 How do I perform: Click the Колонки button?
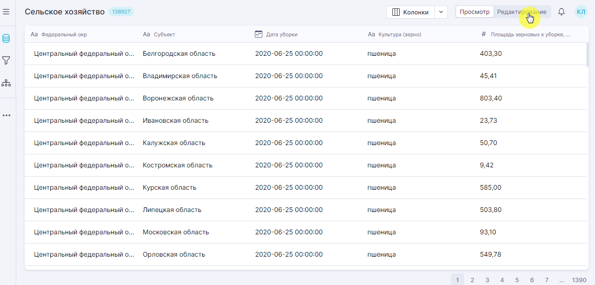(x=410, y=12)
